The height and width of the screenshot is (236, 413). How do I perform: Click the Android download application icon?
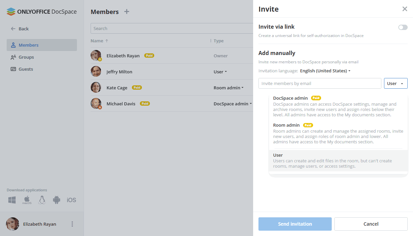point(57,200)
